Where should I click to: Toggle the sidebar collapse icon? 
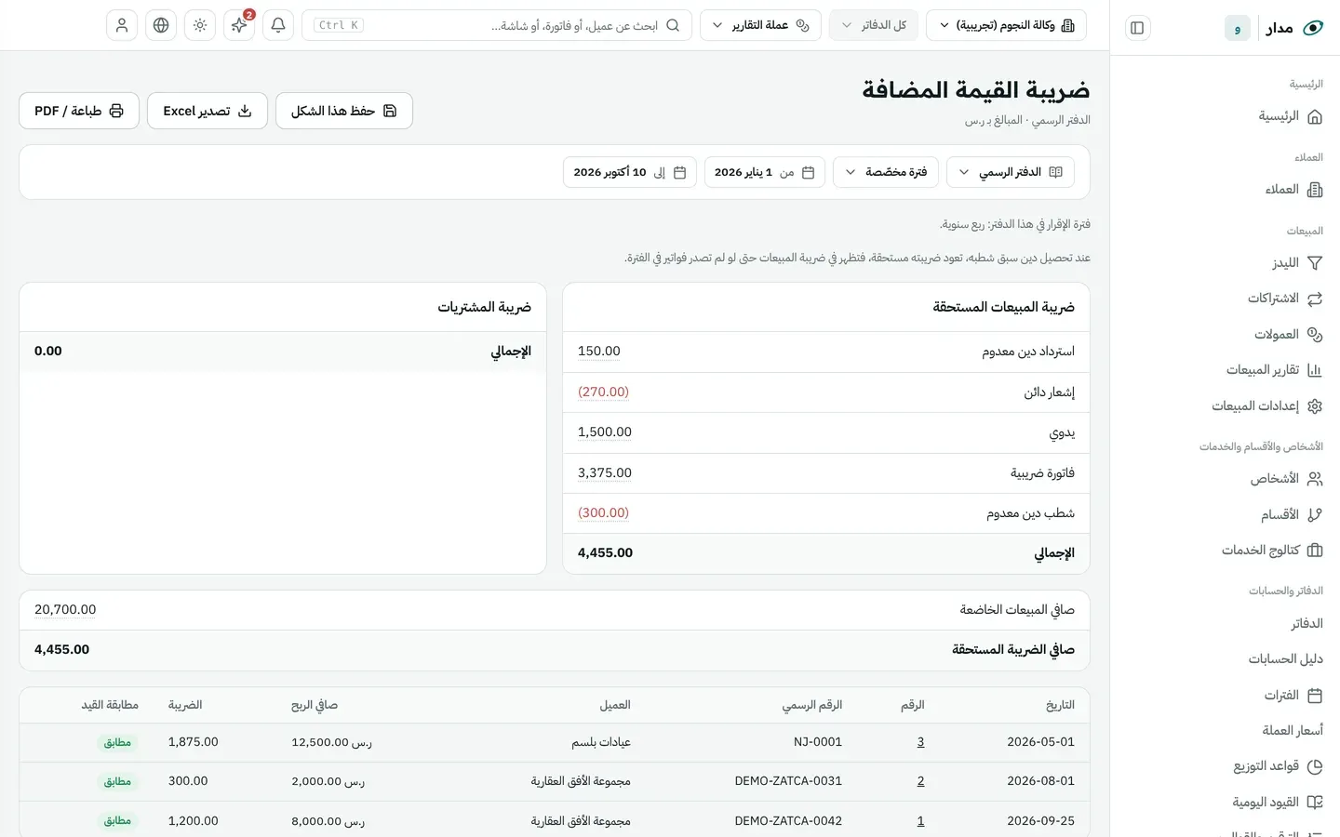pyautogui.click(x=1137, y=28)
